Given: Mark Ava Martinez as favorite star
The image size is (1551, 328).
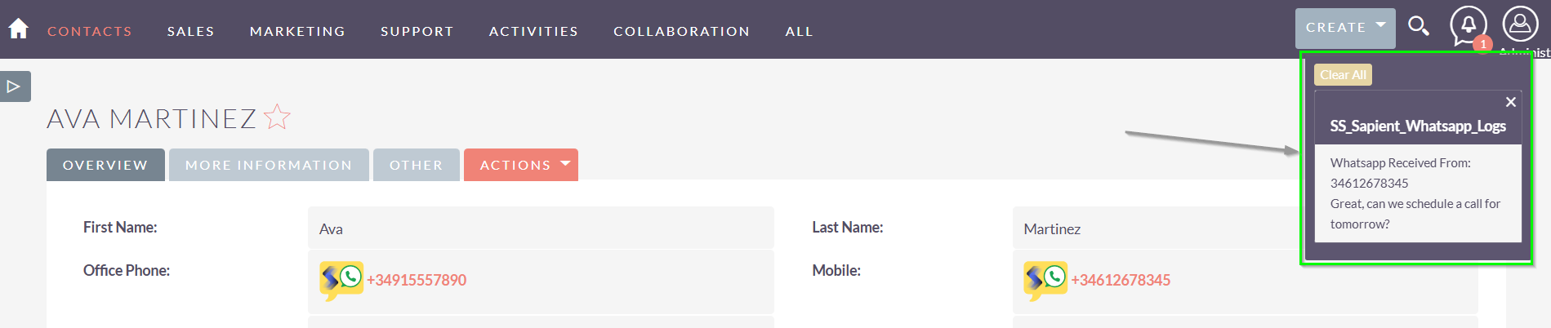Looking at the screenshot, I should (278, 117).
